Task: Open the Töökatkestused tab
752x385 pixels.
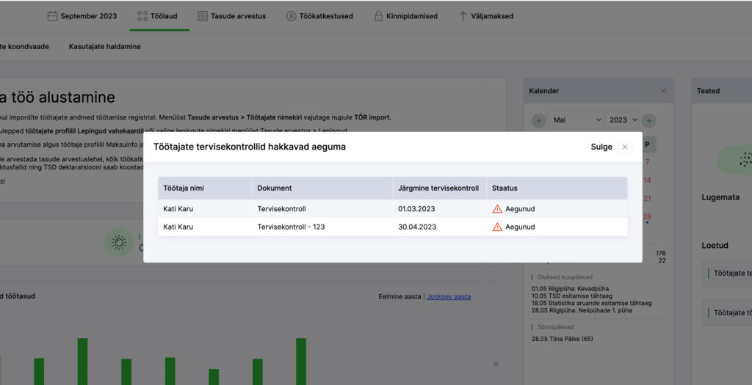Action: 319,16
